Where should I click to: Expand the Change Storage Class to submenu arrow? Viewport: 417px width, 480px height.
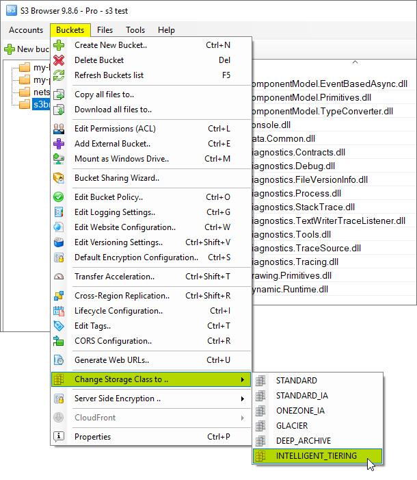click(x=243, y=379)
